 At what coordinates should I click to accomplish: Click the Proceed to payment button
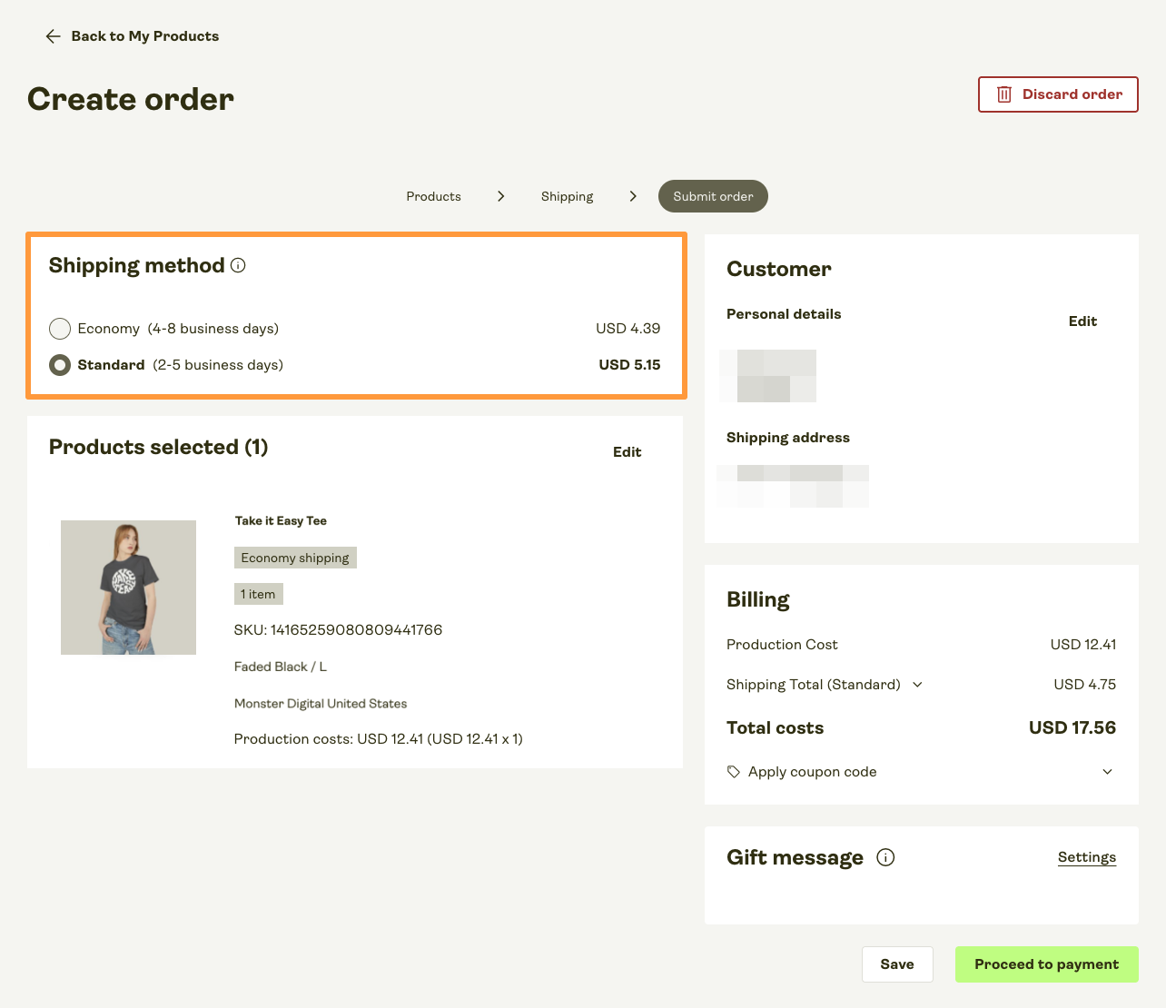click(x=1046, y=964)
